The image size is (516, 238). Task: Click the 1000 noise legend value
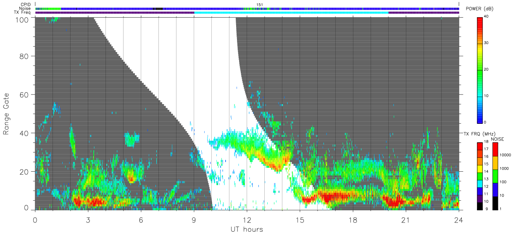[x=505, y=168]
